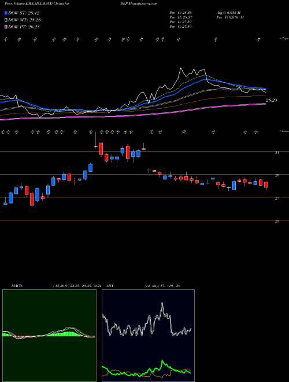The width and height of the screenshot is (289, 382).
Task: Click the magenta DOW PT legend swatch
Action: pyautogui.click(x=6, y=27)
